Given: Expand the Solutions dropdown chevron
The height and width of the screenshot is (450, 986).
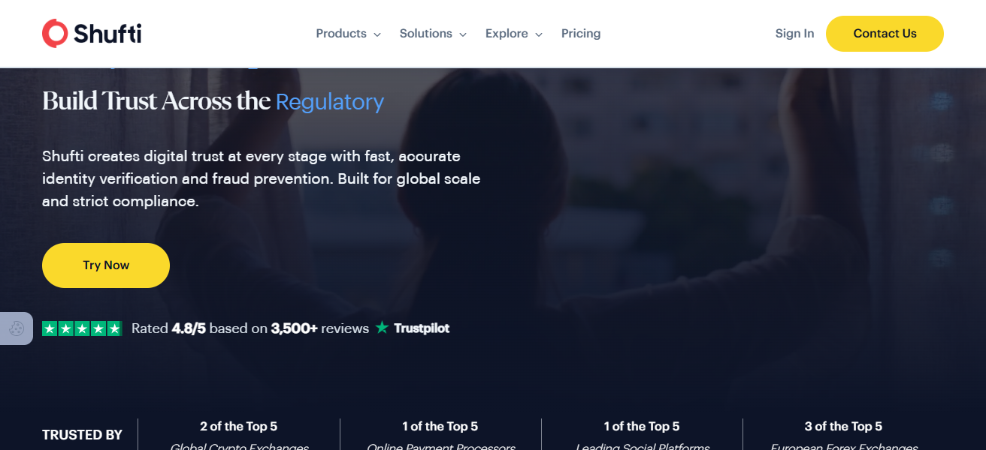Looking at the screenshot, I should [x=463, y=34].
